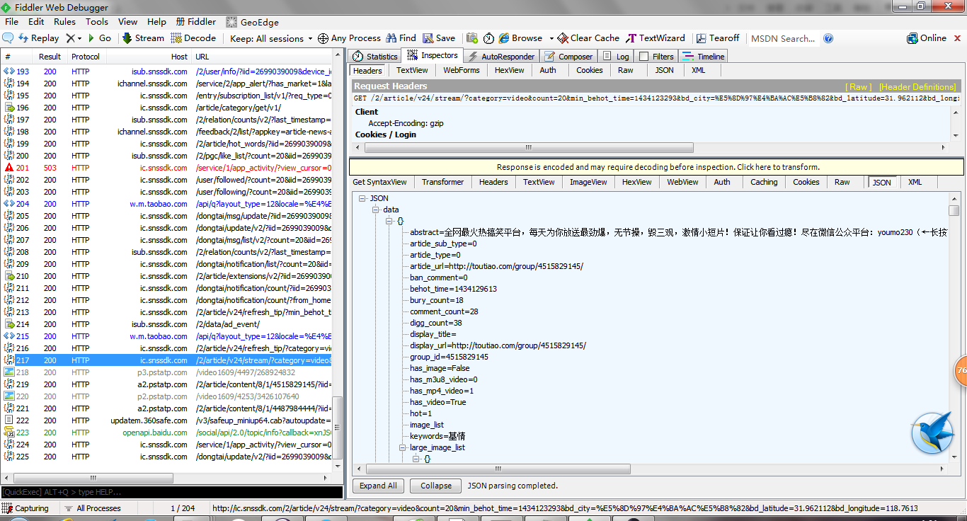This screenshot has width=967, height=521.
Task: Click the Collapse button
Action: click(x=436, y=486)
